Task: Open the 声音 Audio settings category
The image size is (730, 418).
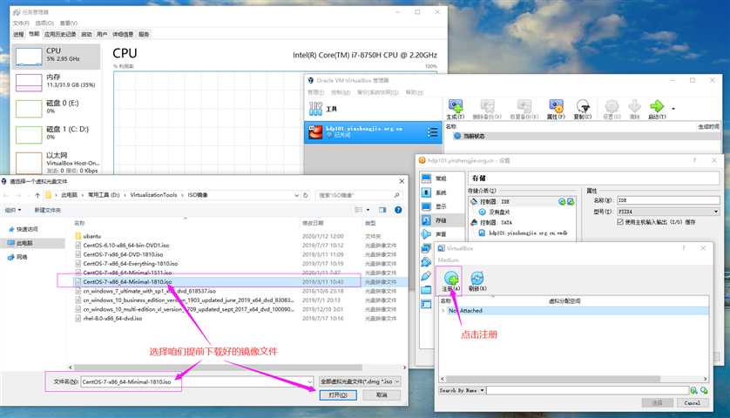Action: (x=441, y=233)
